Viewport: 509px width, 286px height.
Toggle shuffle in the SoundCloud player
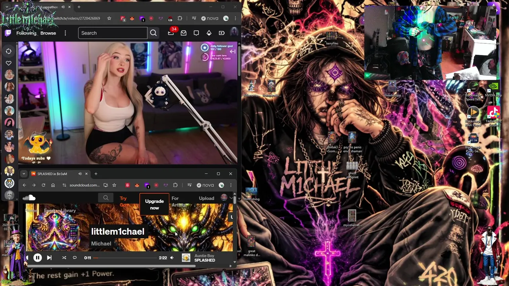click(64, 258)
